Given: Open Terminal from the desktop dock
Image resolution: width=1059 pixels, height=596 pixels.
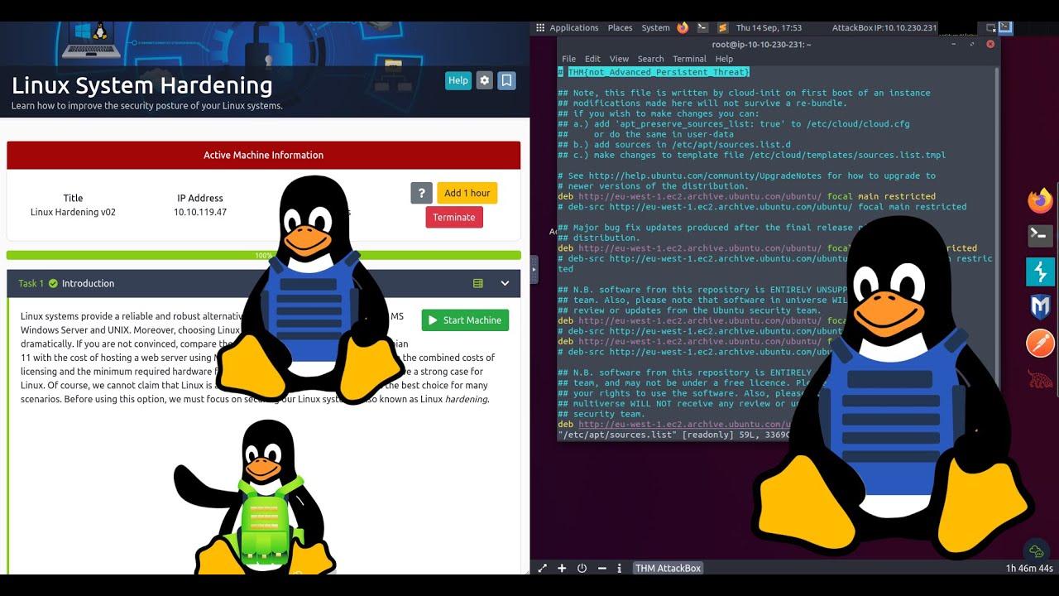Looking at the screenshot, I should pyautogui.click(x=1040, y=236).
